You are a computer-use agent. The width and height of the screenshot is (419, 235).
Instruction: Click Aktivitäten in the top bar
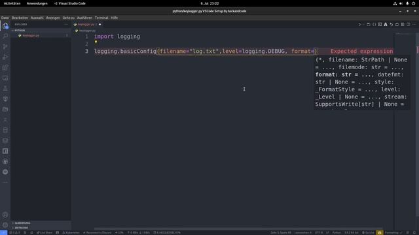tap(12, 3)
